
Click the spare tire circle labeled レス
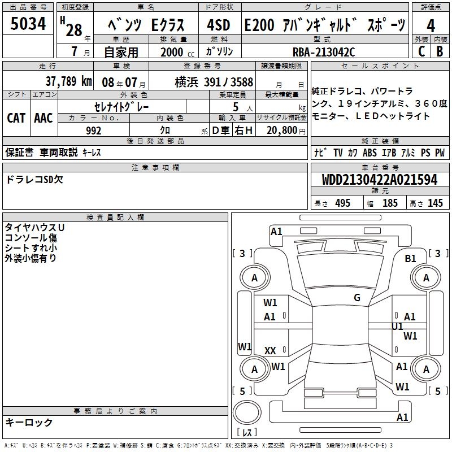coord(247,412)
